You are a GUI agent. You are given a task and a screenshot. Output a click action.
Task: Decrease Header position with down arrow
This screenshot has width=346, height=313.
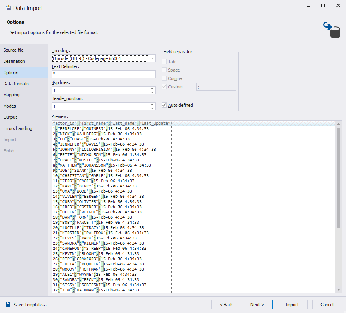[x=152, y=108]
